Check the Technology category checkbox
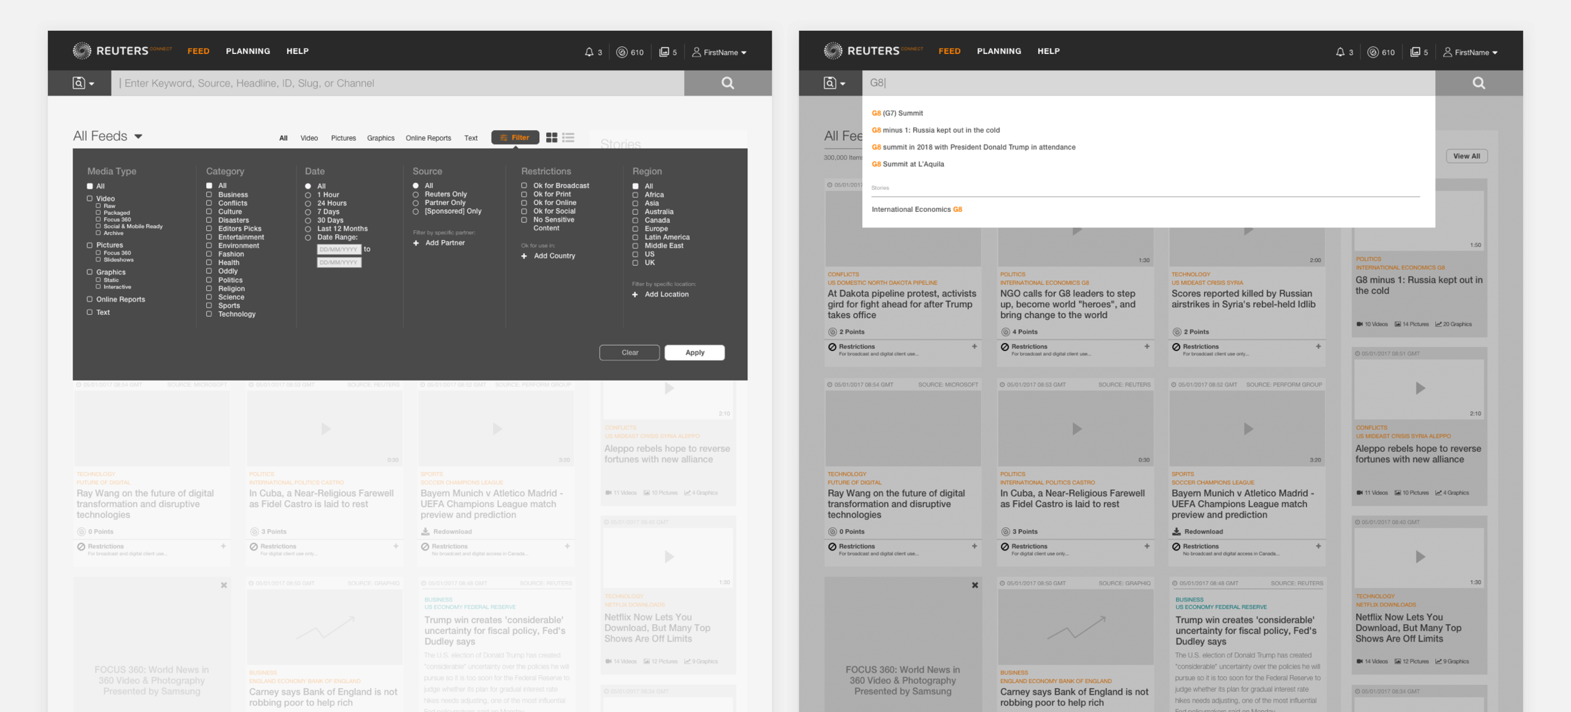Screen dimensions: 1571x712 coord(209,314)
